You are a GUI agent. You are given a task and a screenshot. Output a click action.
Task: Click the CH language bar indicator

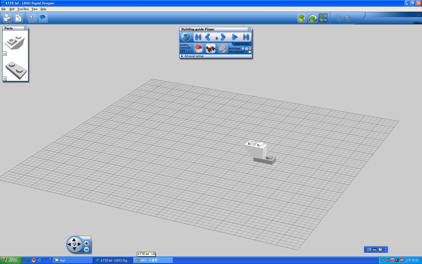(x=369, y=249)
